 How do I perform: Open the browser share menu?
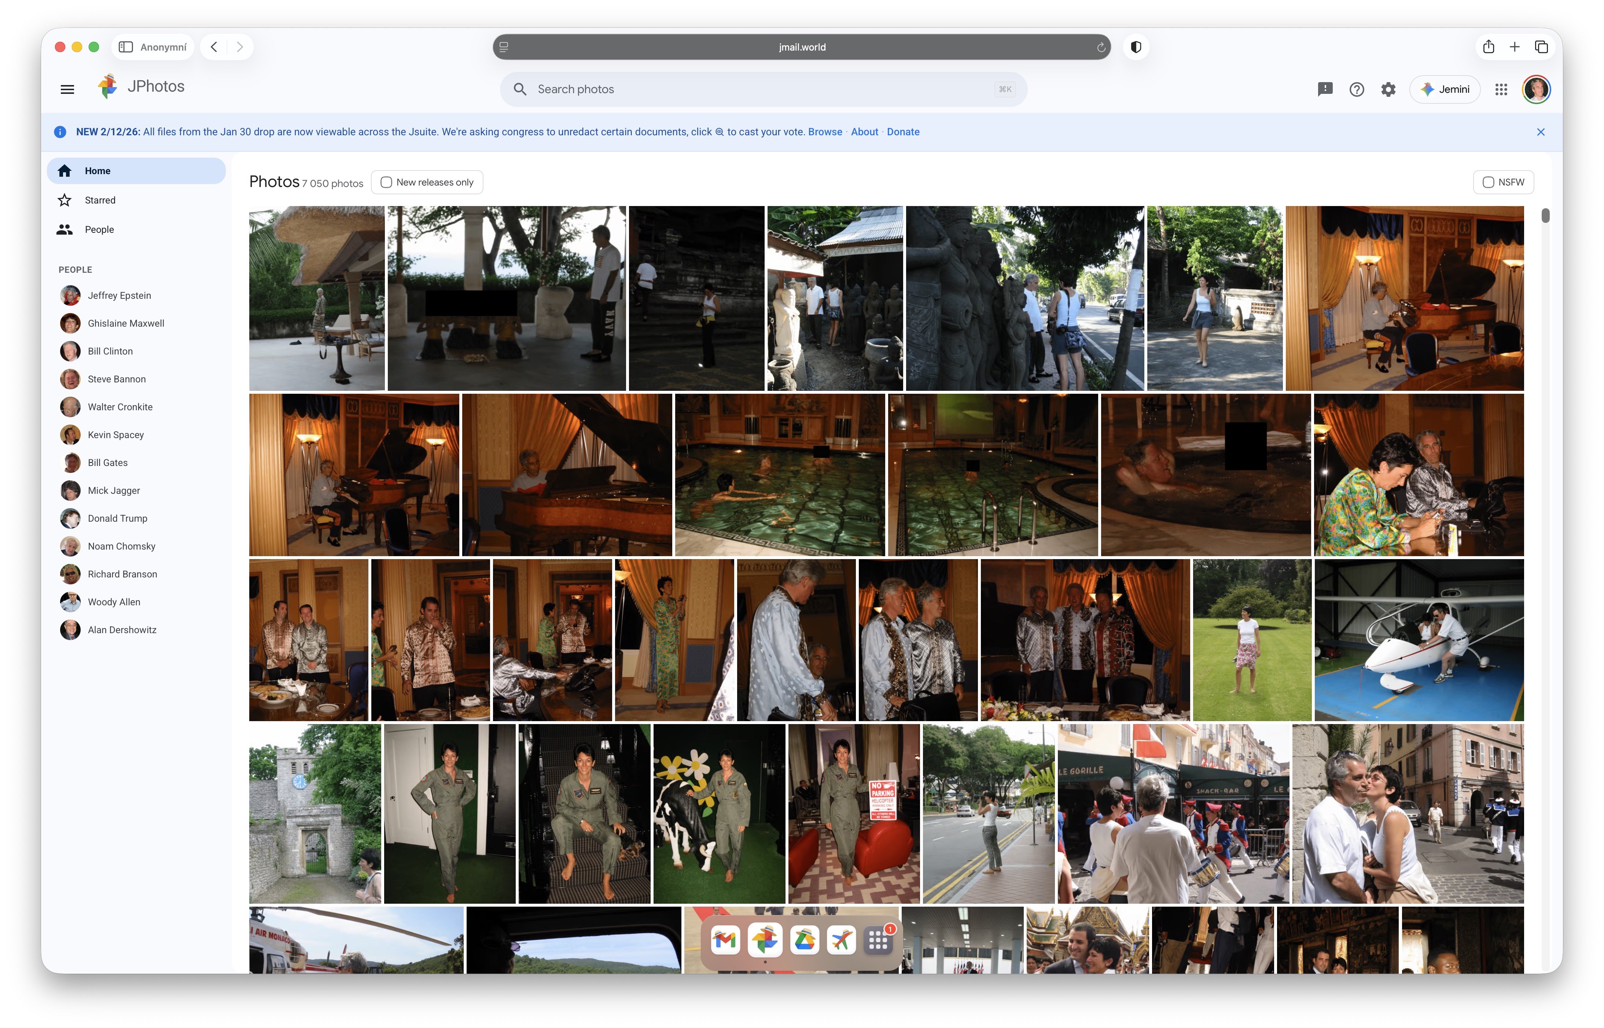1489,47
